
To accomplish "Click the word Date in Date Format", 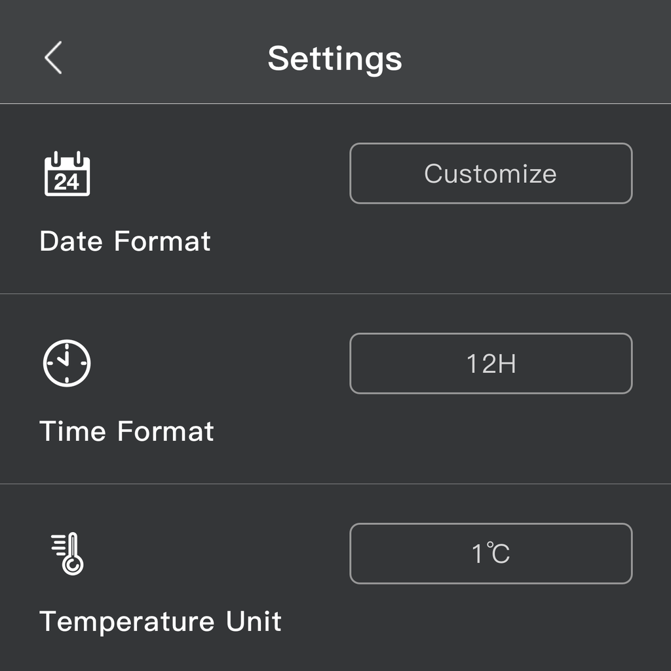I will coord(72,241).
